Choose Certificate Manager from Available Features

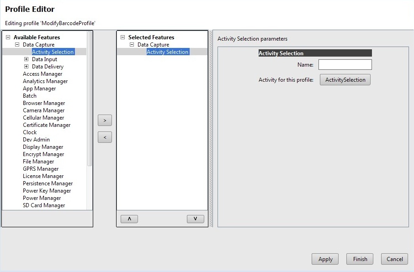point(47,125)
